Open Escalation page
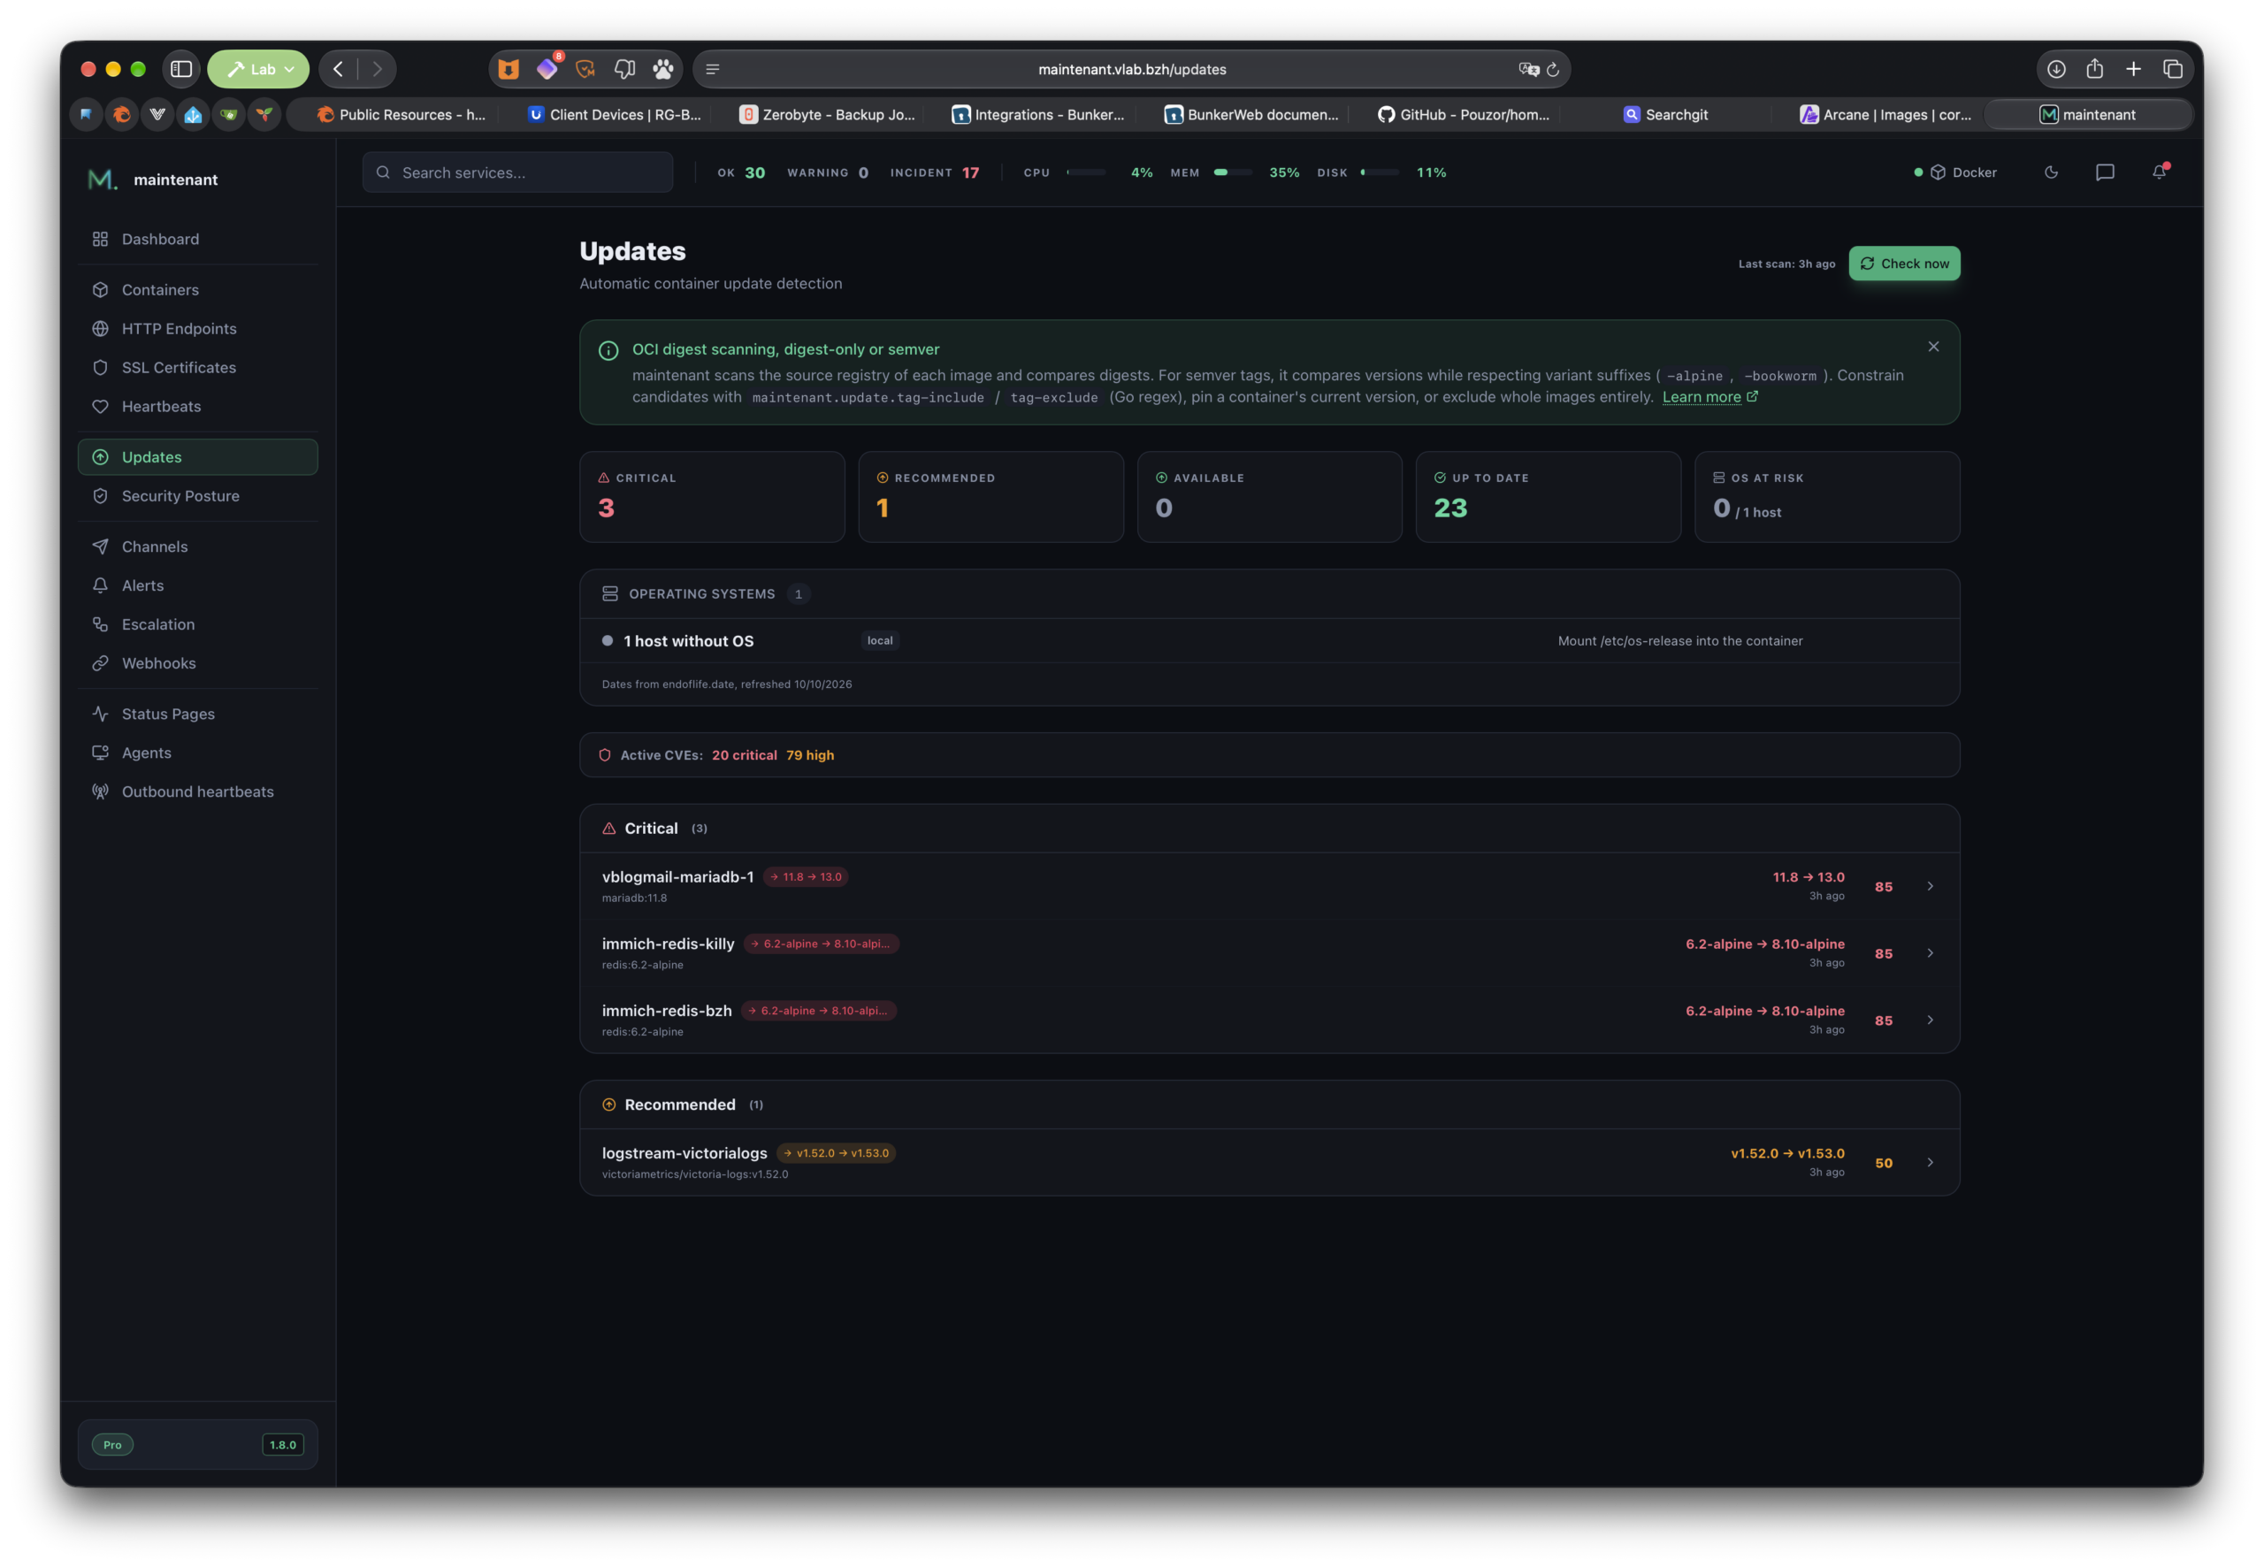The image size is (2264, 1567). click(197, 624)
